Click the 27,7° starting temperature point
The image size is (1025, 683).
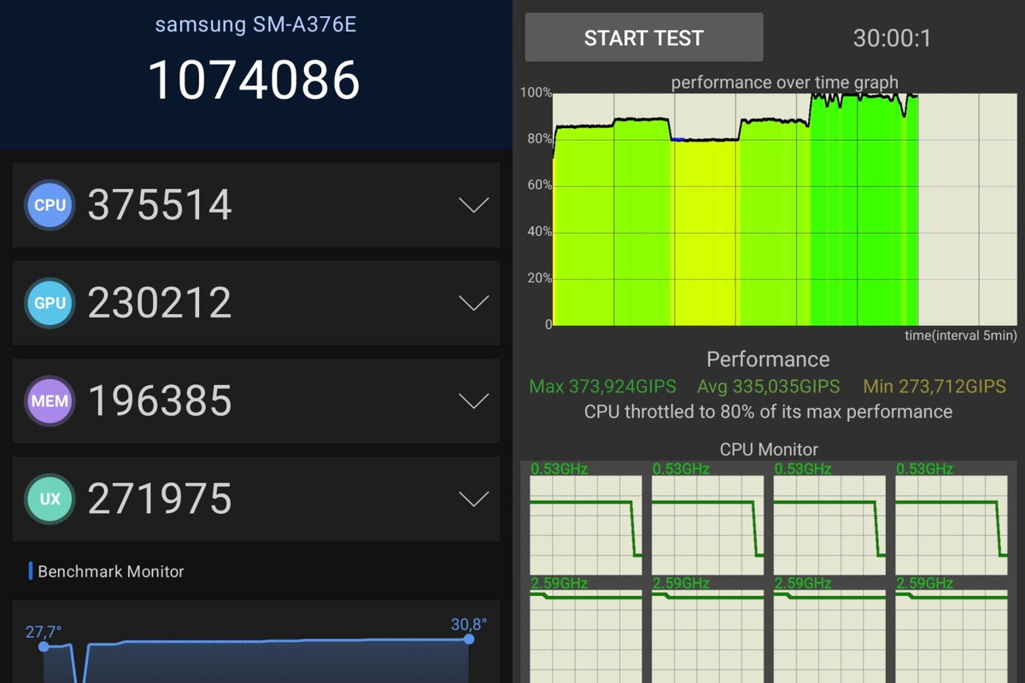pyautogui.click(x=44, y=647)
